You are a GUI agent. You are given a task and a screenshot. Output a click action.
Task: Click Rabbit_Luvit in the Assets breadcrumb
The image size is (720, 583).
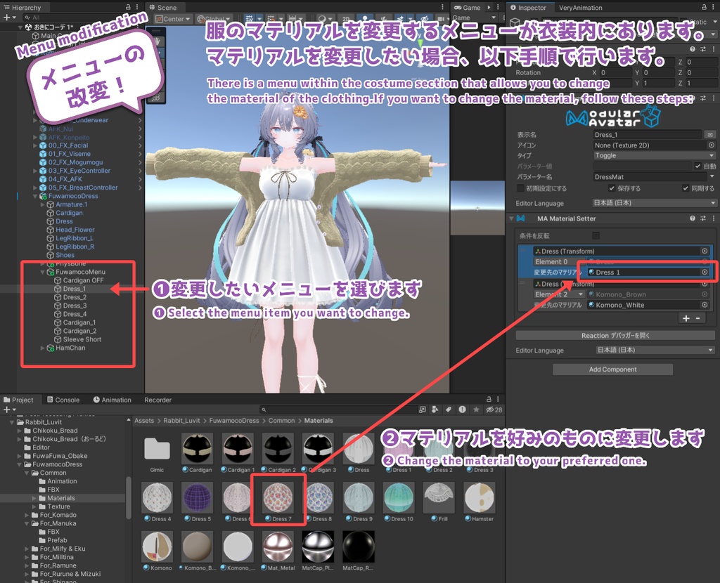pos(181,420)
